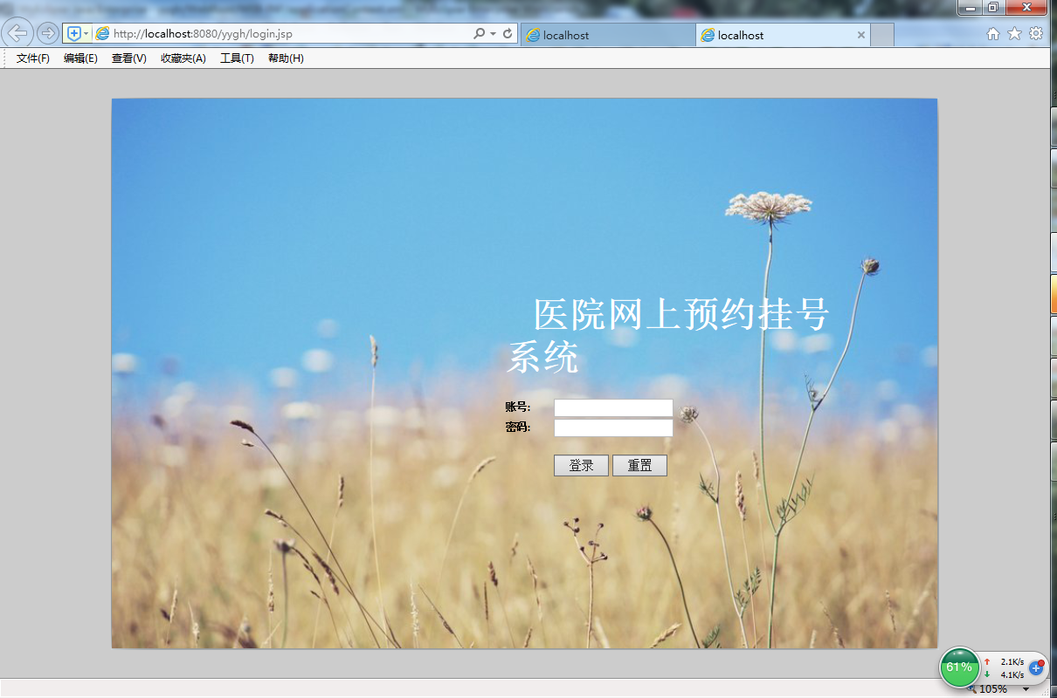Focus the 账号 account input field
The height and width of the screenshot is (698, 1057).
tap(613, 407)
